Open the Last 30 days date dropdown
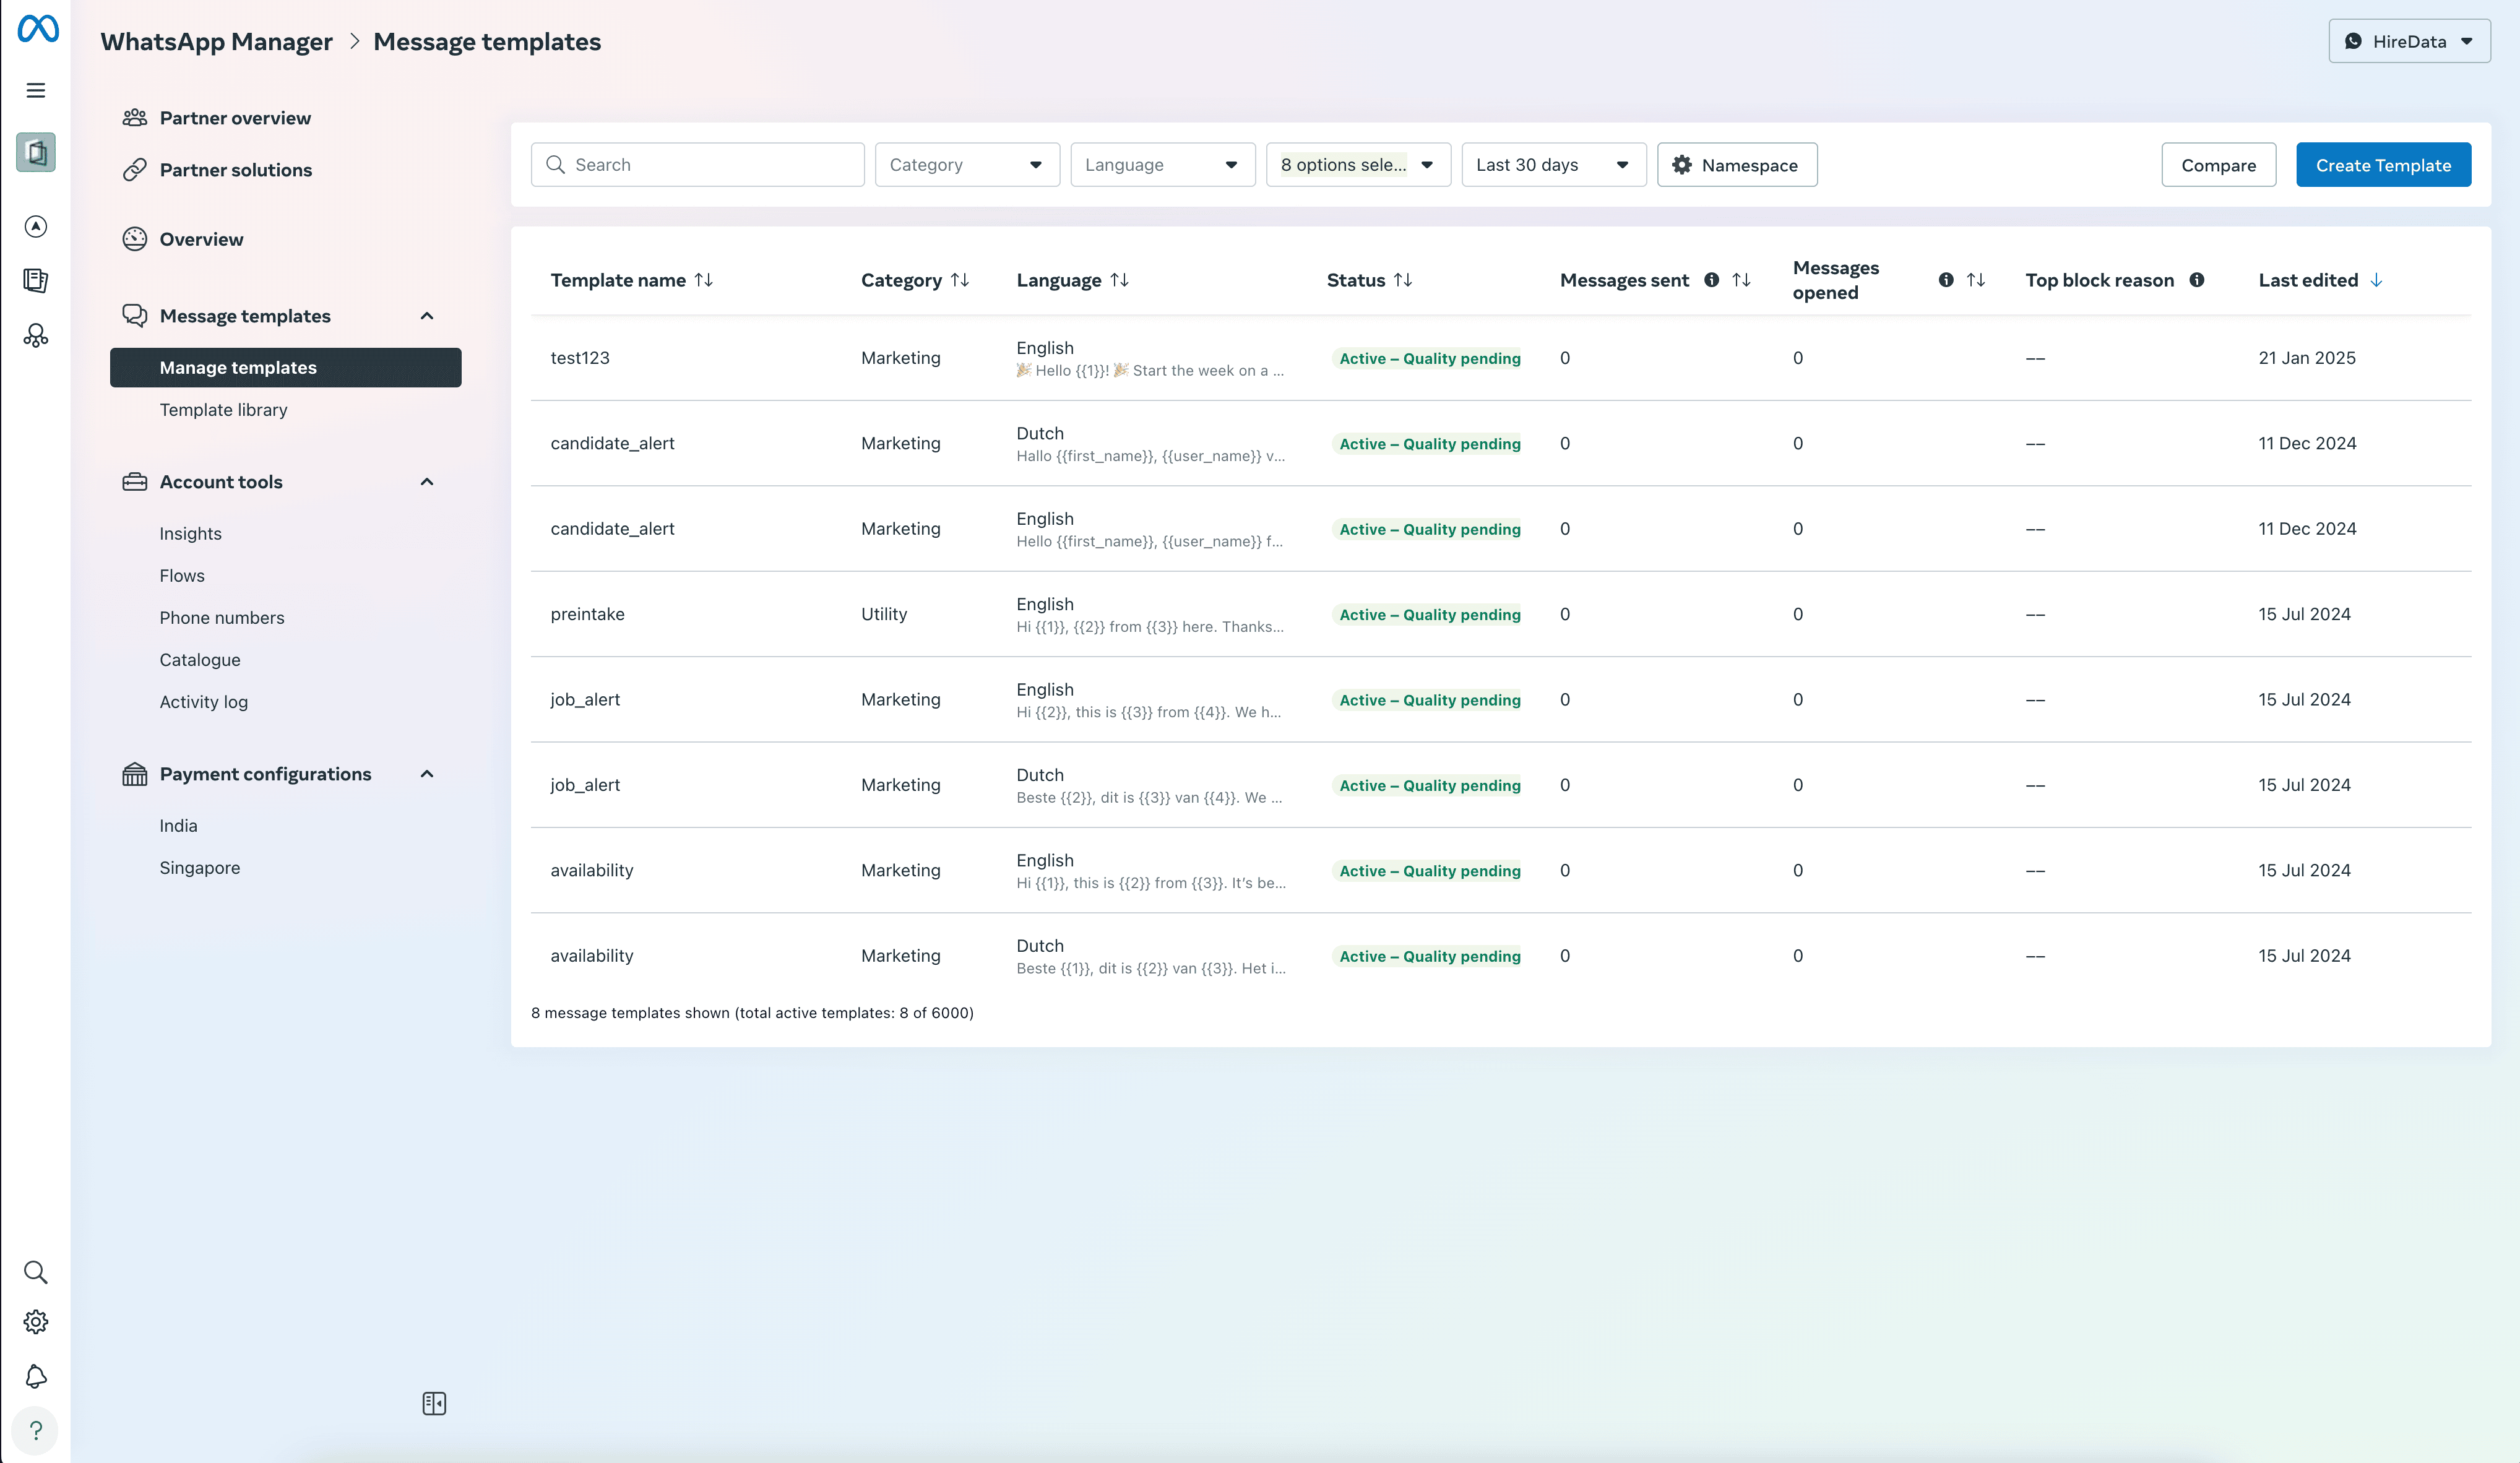The width and height of the screenshot is (2520, 1463). [x=1554, y=165]
